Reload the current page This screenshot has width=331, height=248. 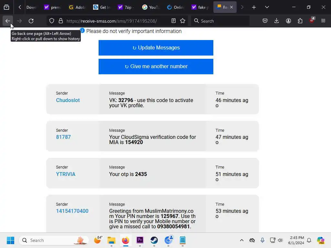point(31,21)
